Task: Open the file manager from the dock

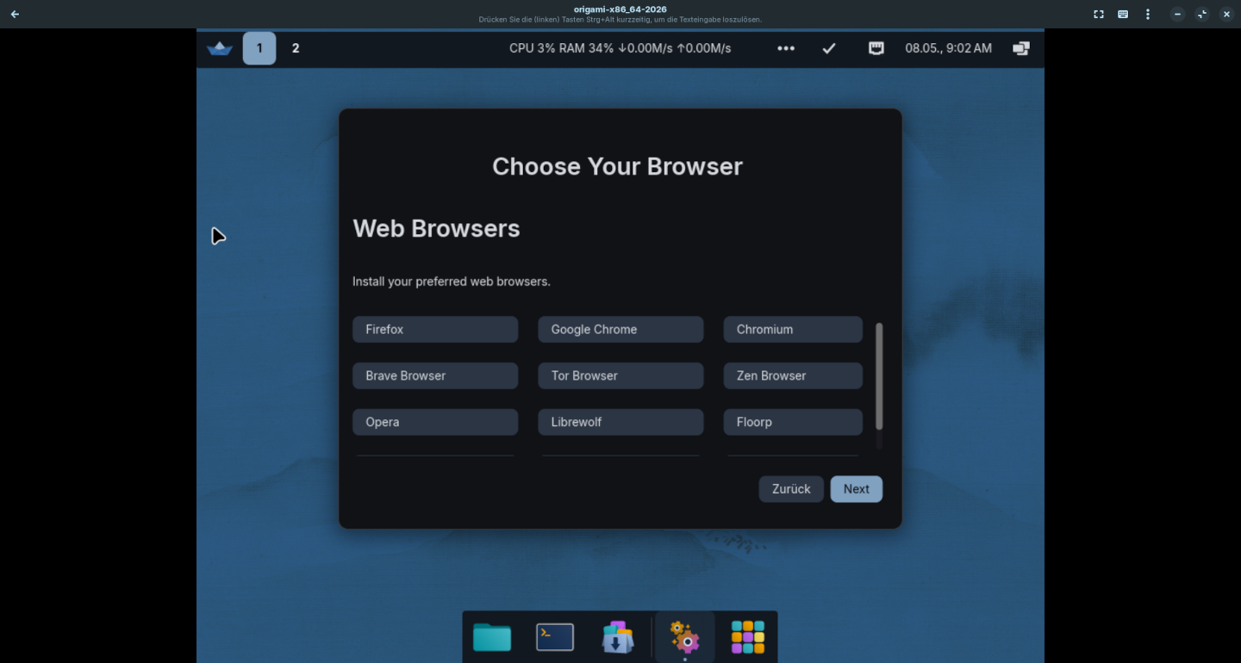Action: (x=492, y=638)
